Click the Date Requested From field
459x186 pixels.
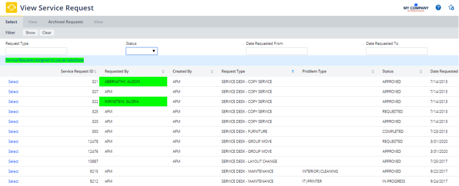[x=276, y=51]
